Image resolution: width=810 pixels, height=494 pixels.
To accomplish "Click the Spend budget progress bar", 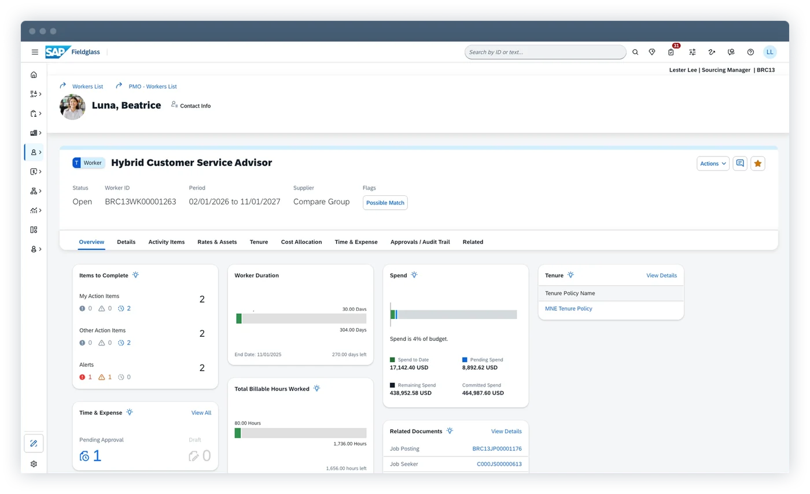I will pyautogui.click(x=454, y=314).
